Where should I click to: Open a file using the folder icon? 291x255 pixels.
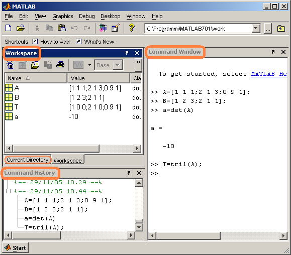tap(21, 28)
